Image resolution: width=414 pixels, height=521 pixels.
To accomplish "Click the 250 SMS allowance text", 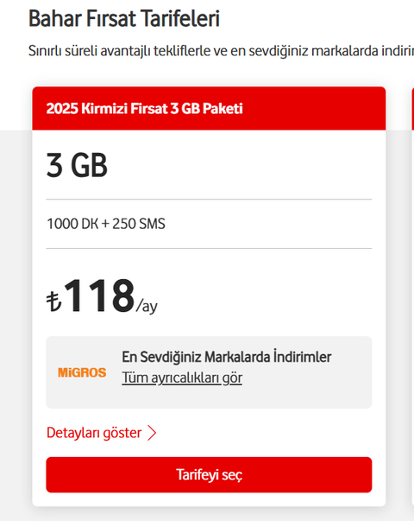I will click(x=139, y=224).
